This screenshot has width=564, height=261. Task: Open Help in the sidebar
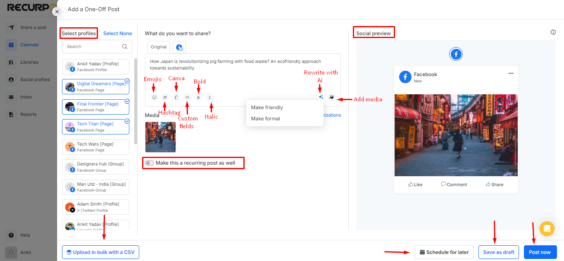coord(28,235)
